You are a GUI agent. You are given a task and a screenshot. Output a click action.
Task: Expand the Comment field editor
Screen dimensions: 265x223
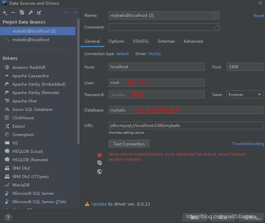216,27
